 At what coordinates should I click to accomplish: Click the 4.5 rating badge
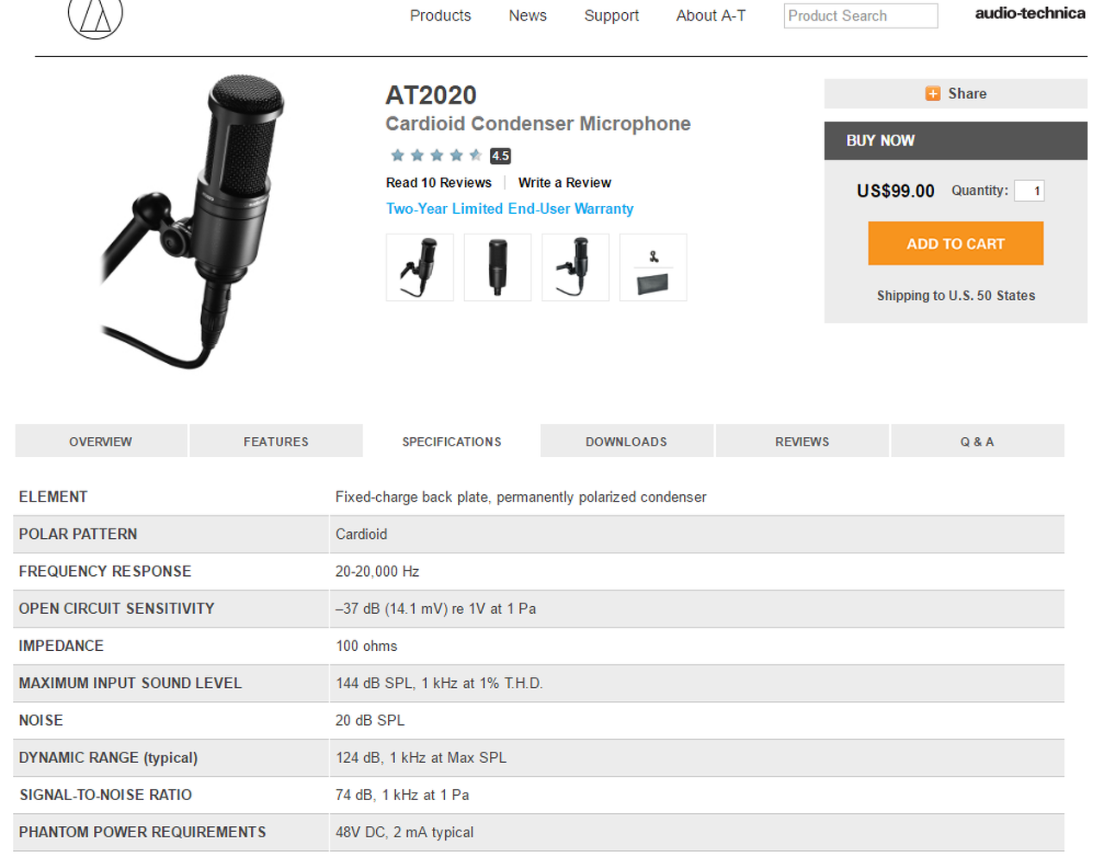coord(500,156)
